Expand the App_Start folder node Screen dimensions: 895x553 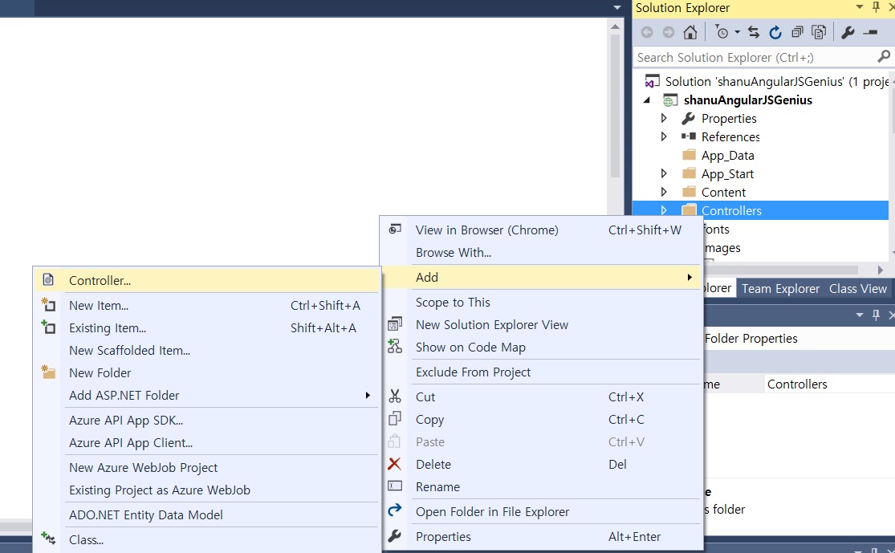click(663, 173)
